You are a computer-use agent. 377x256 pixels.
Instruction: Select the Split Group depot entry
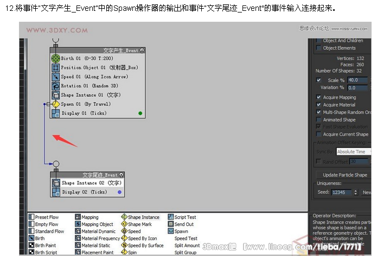pyautogui.click(x=186, y=252)
